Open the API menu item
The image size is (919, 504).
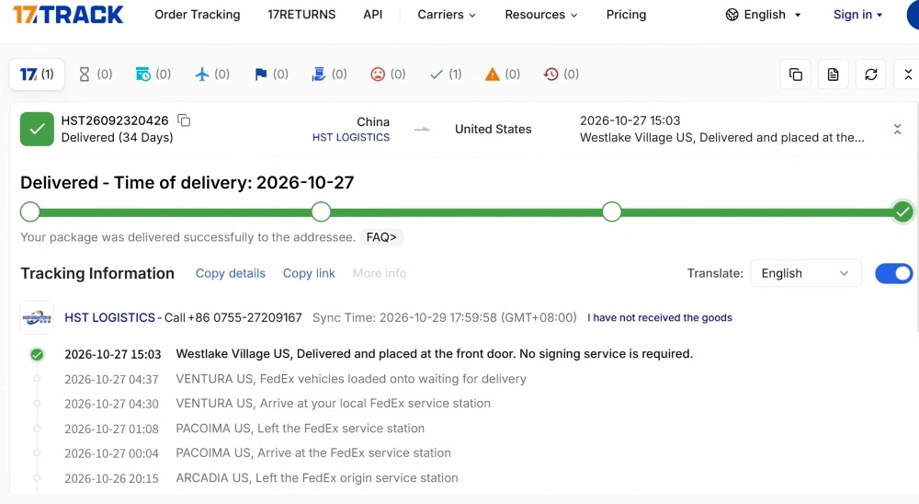373,15
